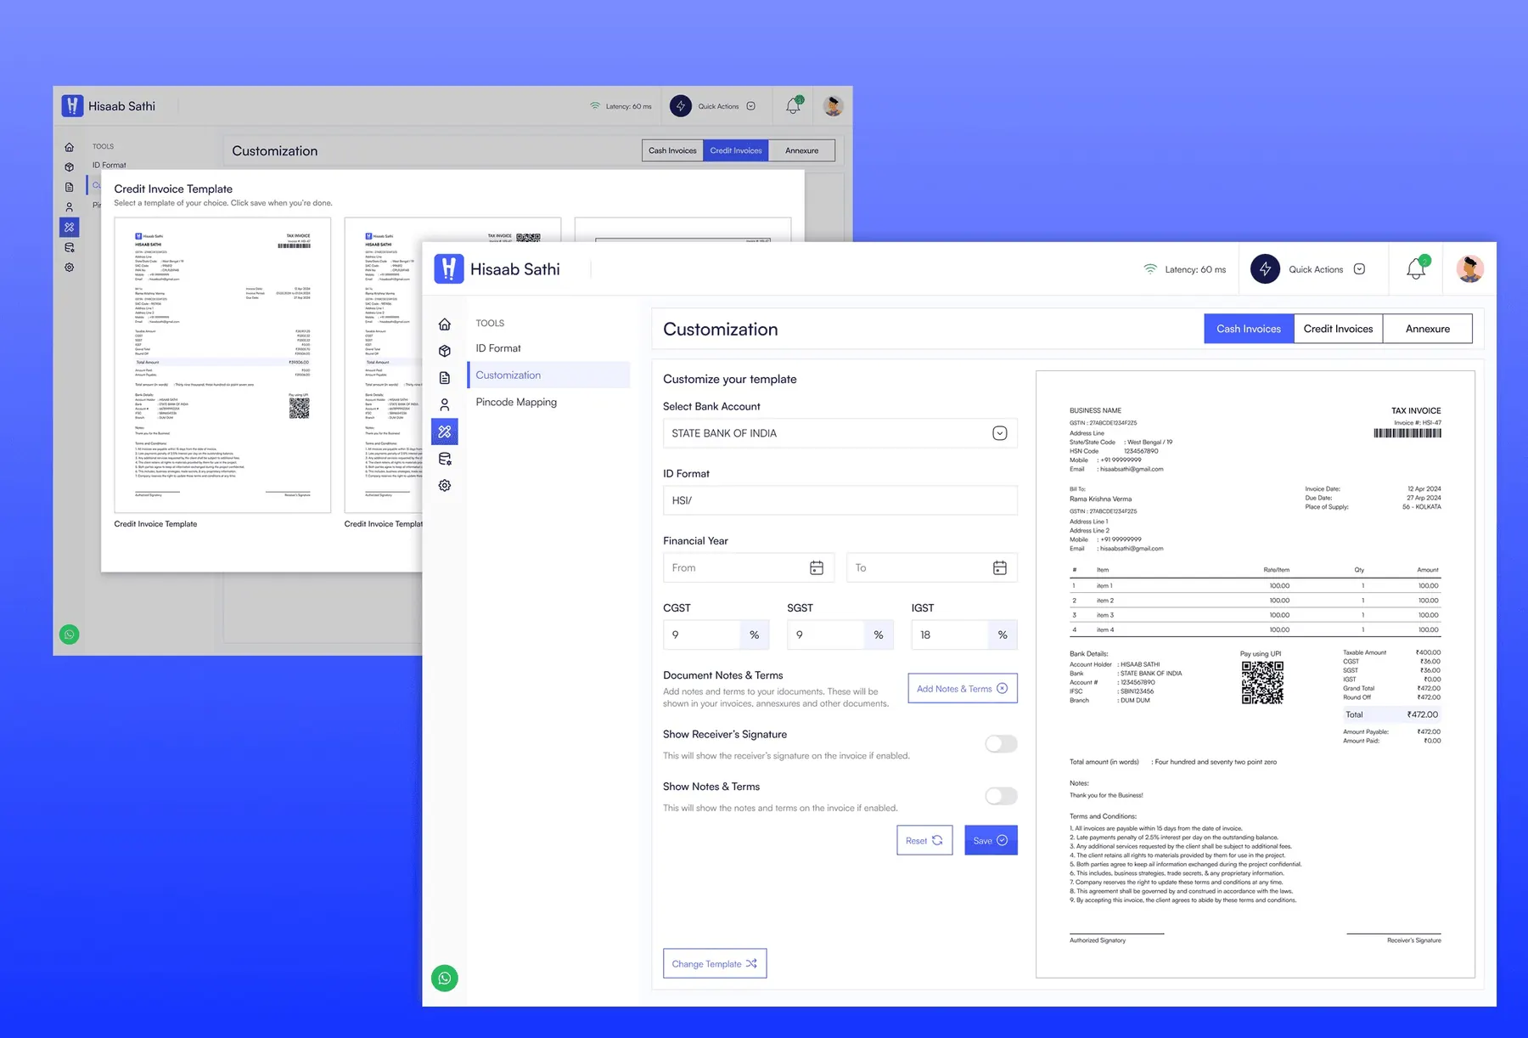
Task: Switch to Credit Invoices tab in front window
Action: point(1338,329)
